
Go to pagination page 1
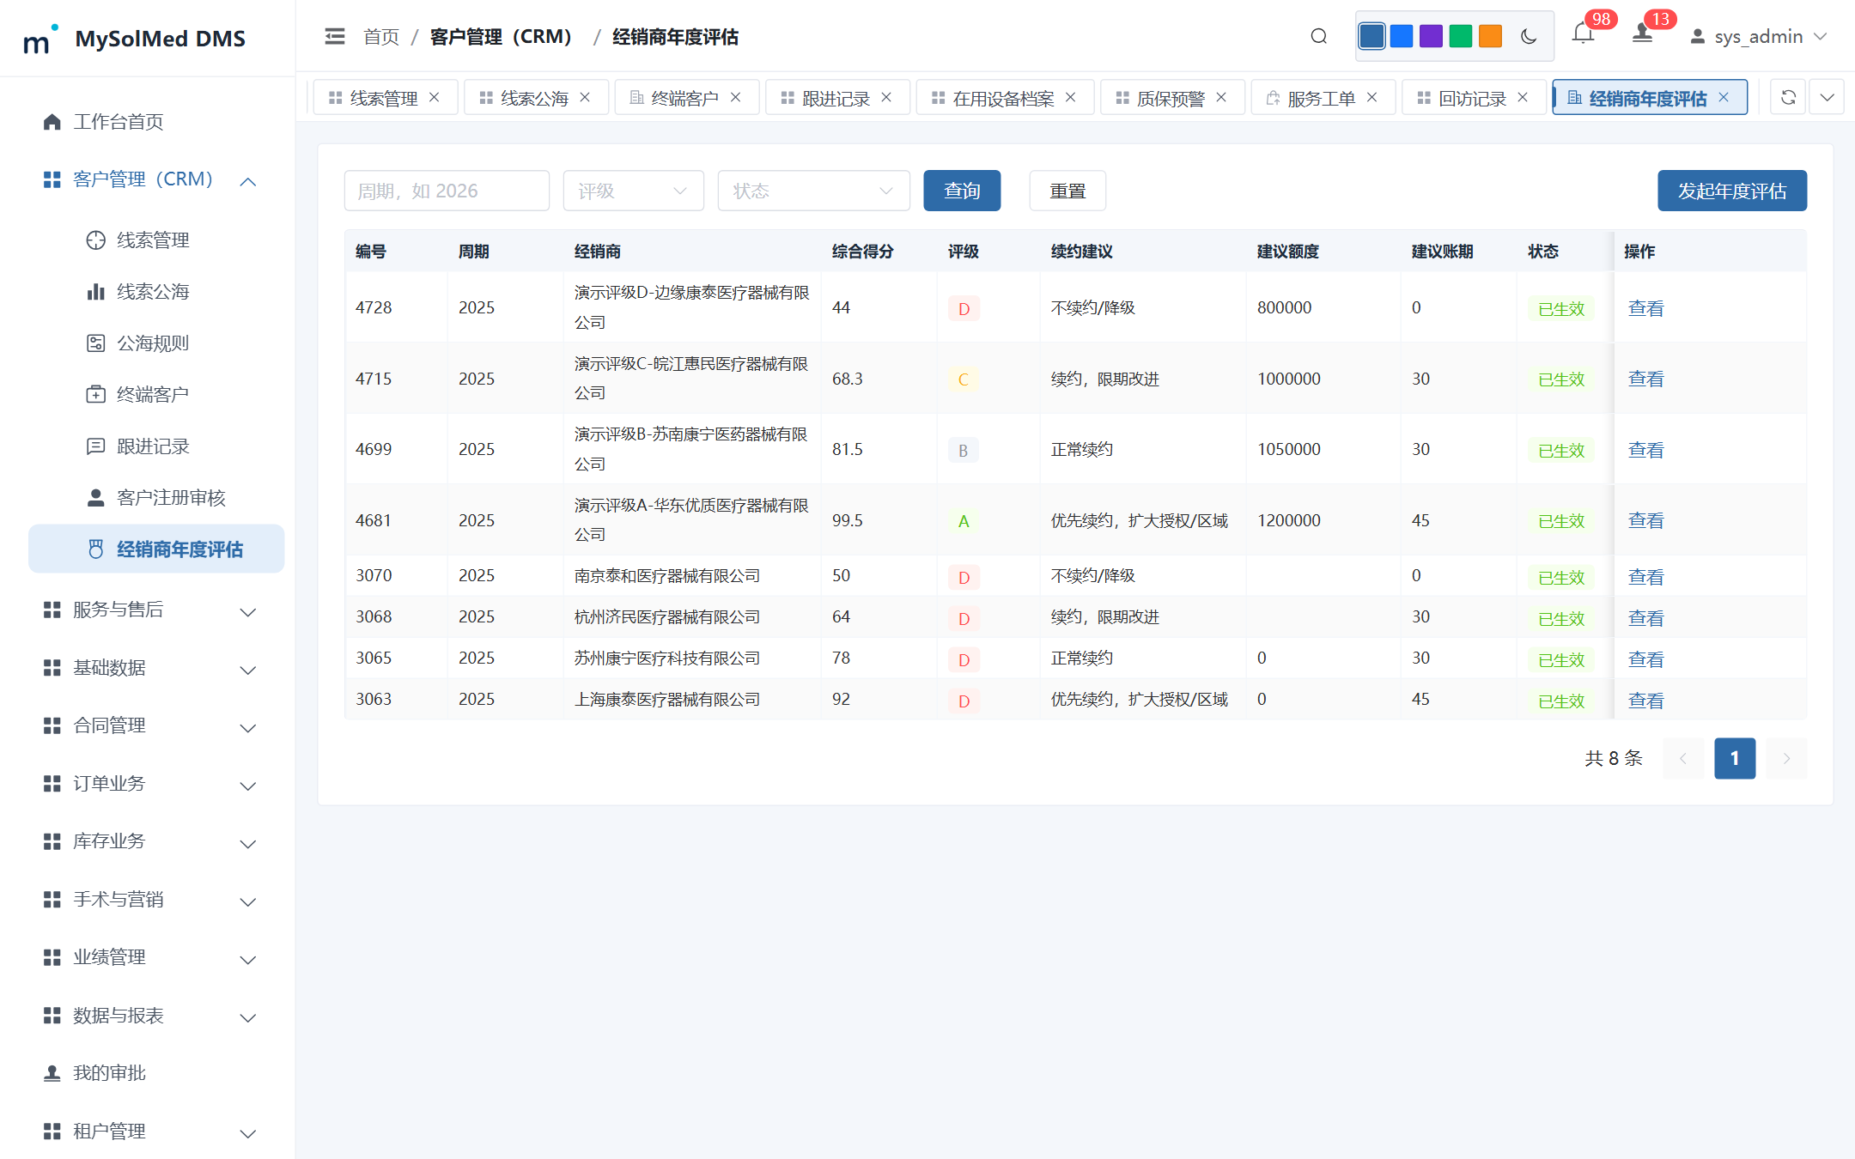(x=1735, y=758)
